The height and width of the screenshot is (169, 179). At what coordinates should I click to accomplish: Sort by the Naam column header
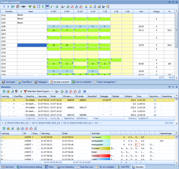(32, 12)
